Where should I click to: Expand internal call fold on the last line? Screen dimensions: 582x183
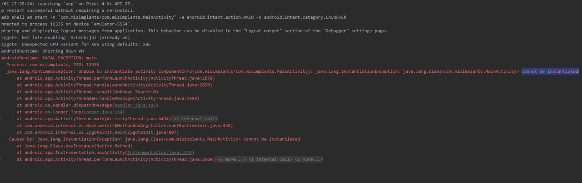pos(270,160)
